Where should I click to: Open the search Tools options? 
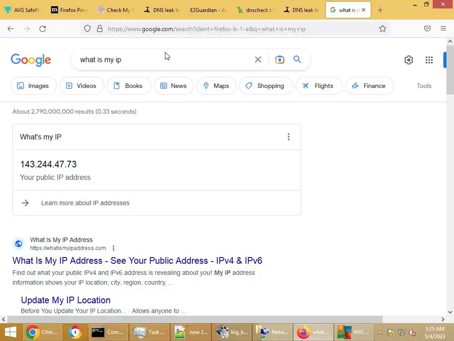pos(424,86)
